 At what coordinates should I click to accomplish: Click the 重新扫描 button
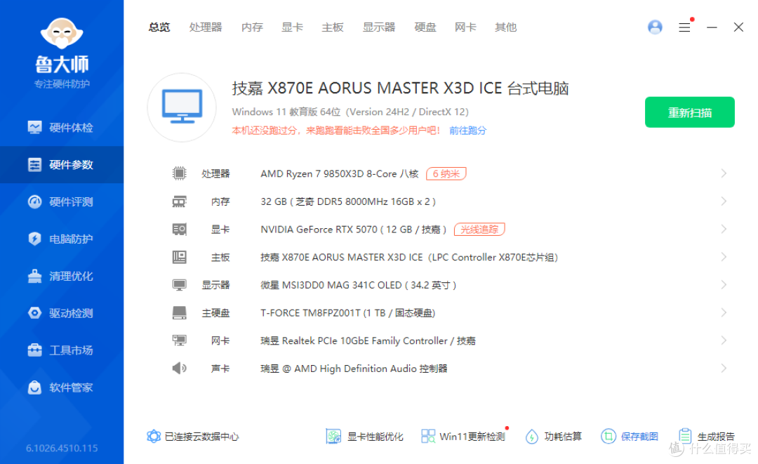(x=690, y=112)
